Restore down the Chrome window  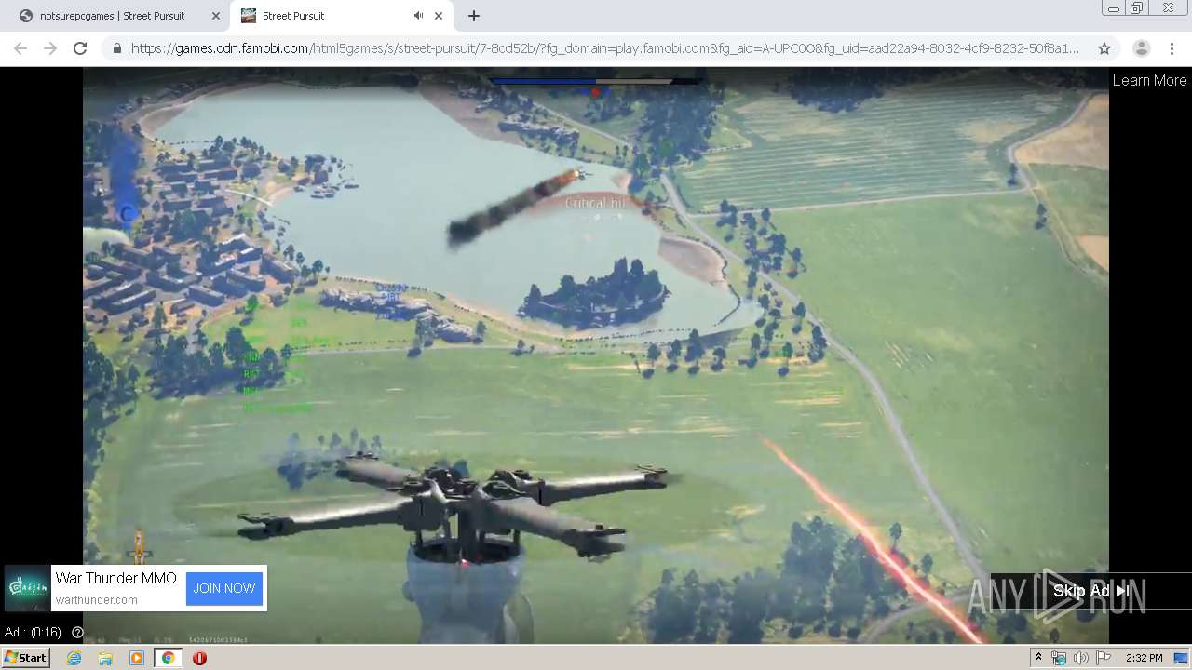tap(1137, 8)
